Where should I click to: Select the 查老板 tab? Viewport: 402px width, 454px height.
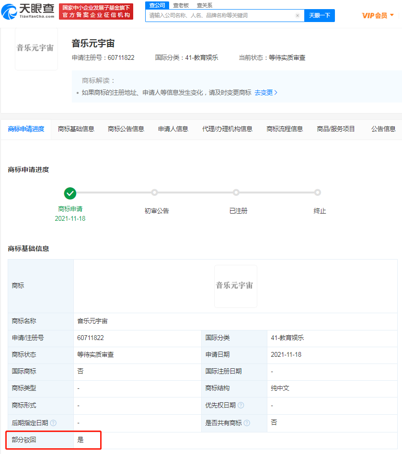pyautogui.click(x=180, y=5)
